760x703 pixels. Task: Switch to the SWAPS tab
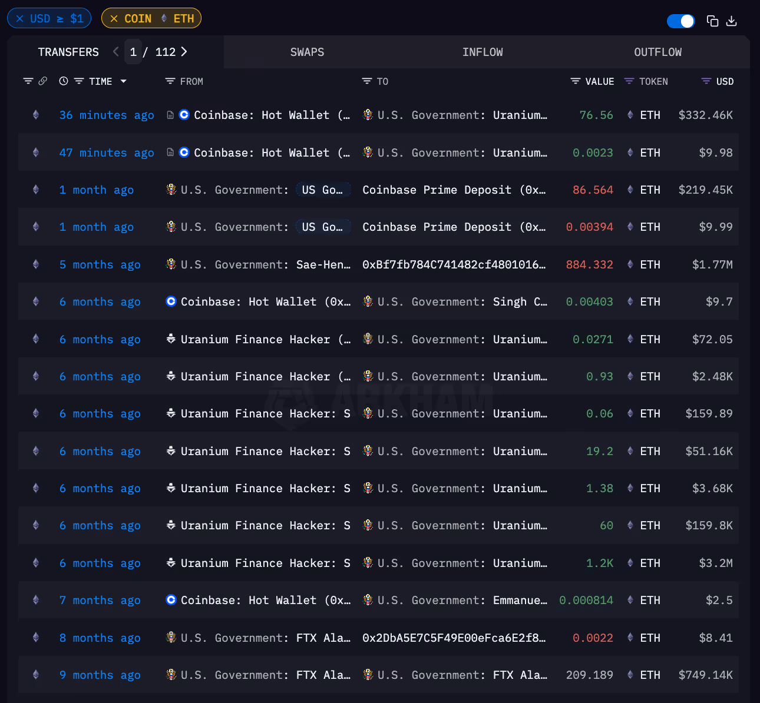click(x=307, y=52)
